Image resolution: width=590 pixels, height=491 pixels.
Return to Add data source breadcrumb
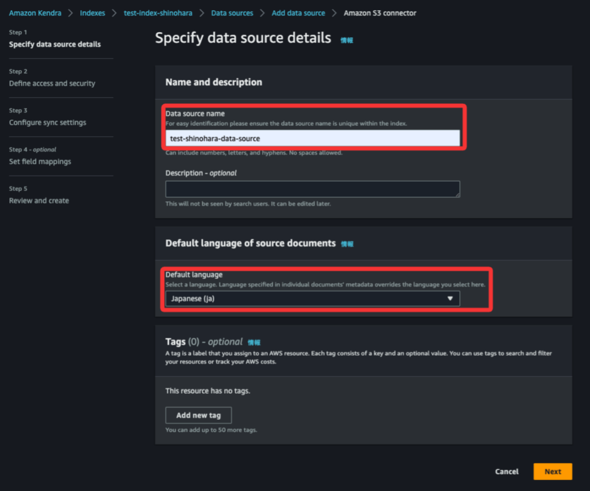click(x=298, y=13)
